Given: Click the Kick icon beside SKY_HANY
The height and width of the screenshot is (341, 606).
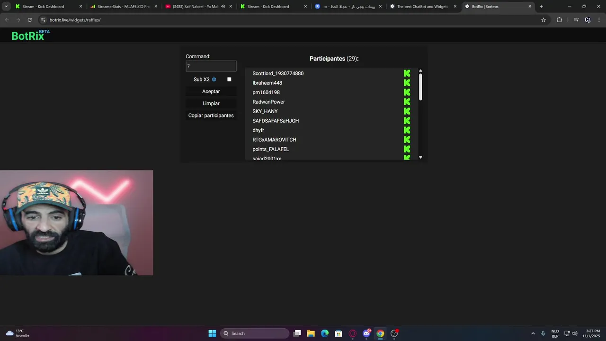Looking at the screenshot, I should (x=407, y=111).
